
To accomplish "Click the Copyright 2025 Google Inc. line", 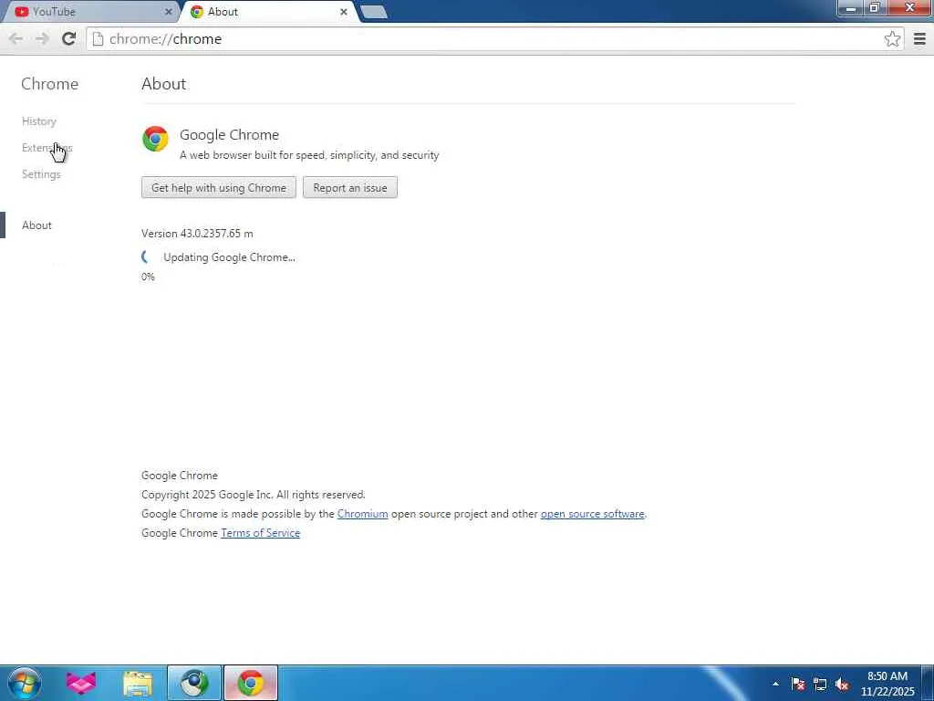I will pyautogui.click(x=254, y=494).
